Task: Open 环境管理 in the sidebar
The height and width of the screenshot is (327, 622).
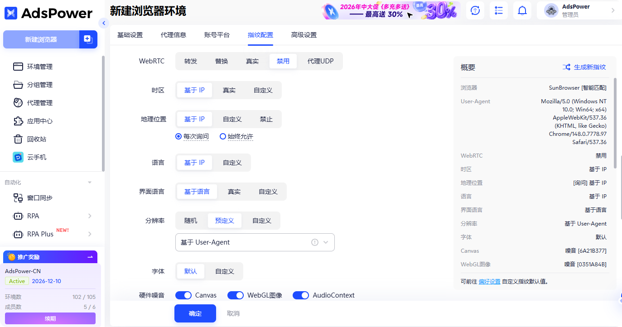Action: click(x=39, y=67)
